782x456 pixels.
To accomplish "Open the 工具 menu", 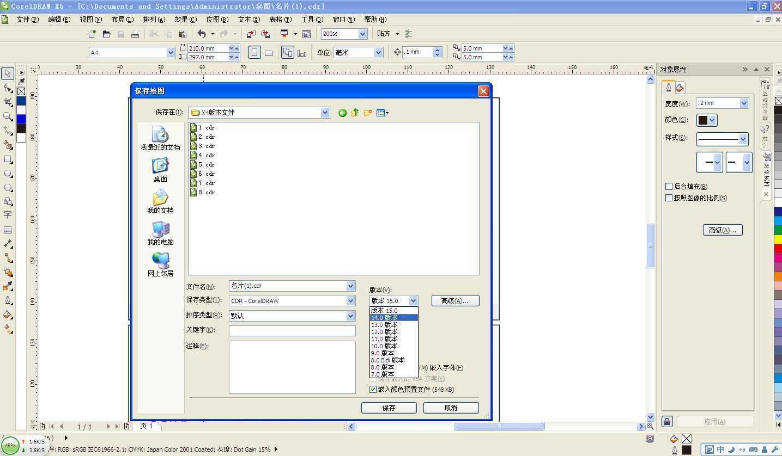I will pyautogui.click(x=312, y=20).
